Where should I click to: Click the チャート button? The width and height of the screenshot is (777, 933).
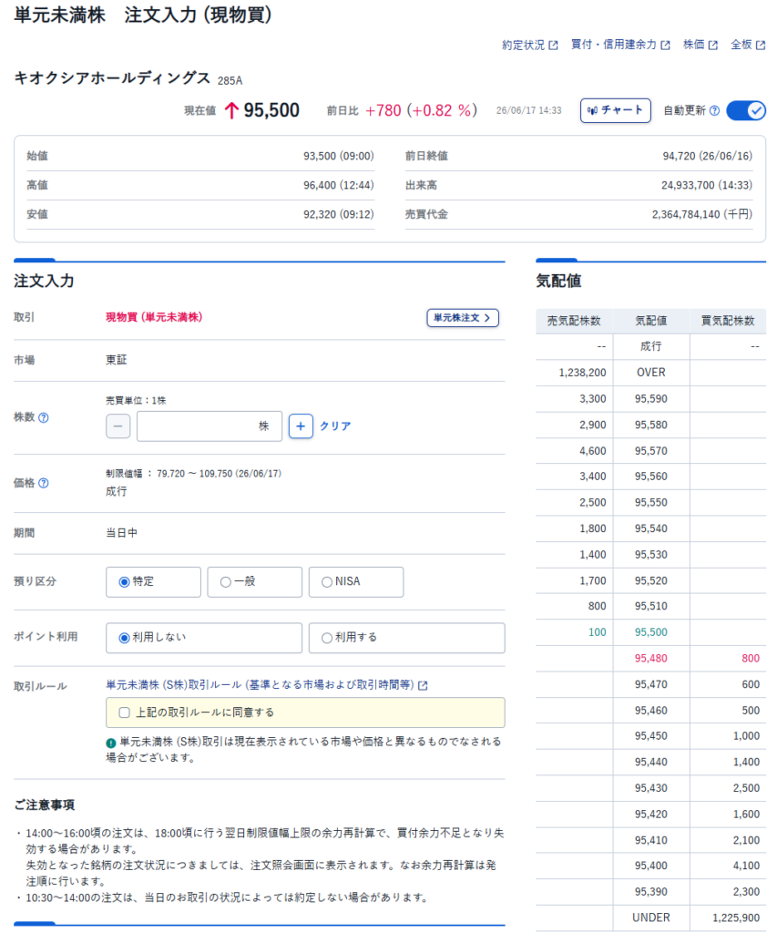pos(615,110)
